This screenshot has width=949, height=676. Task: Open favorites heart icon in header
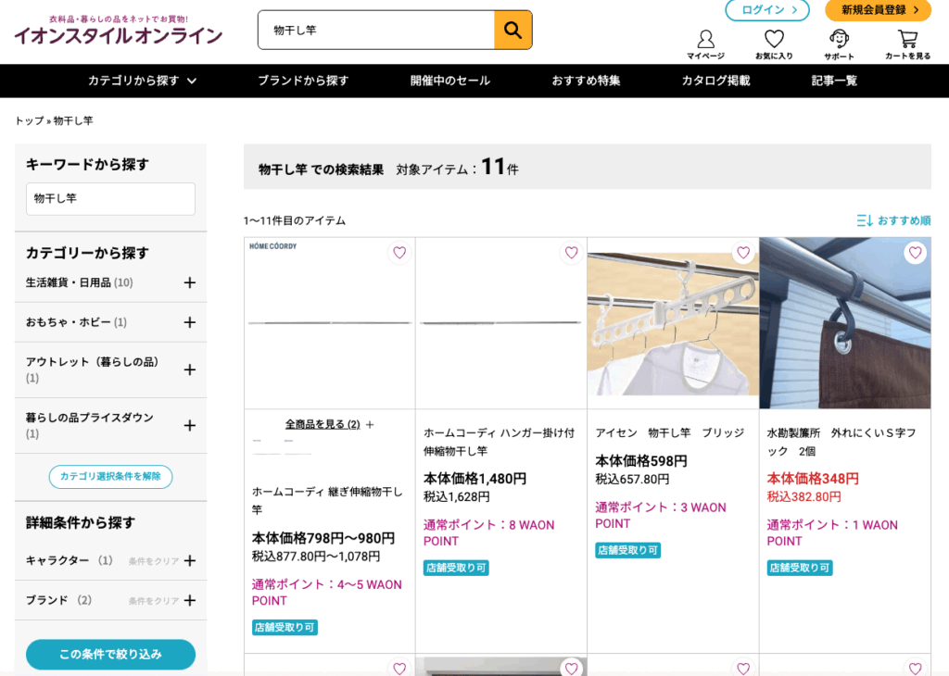coord(774,39)
